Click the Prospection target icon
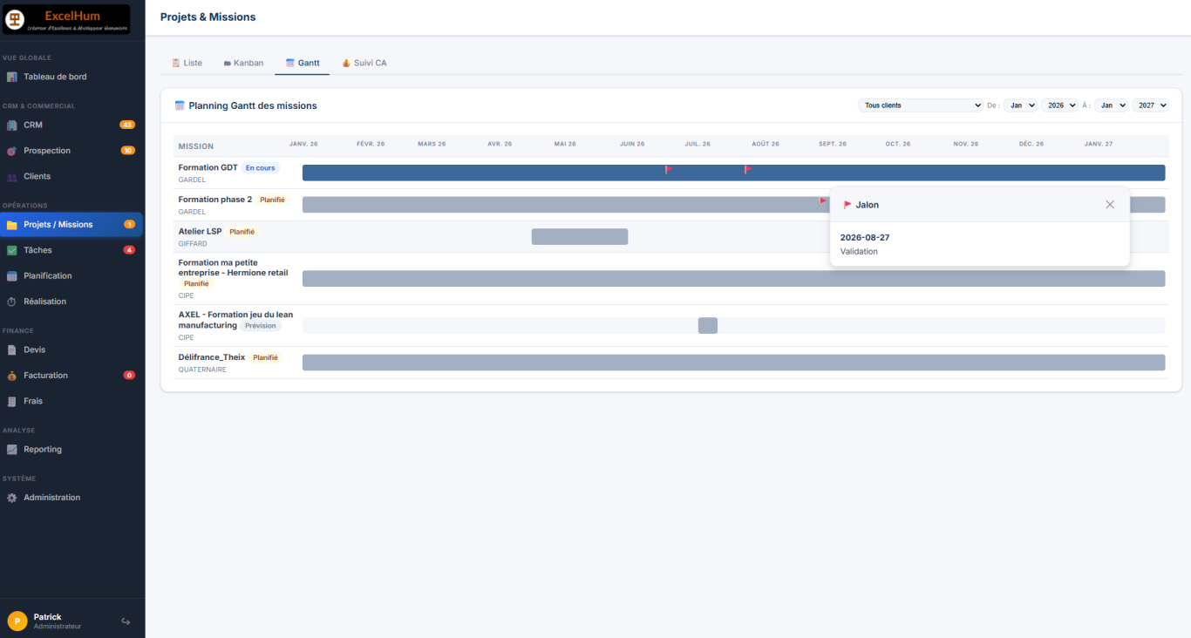This screenshot has width=1191, height=638. (11, 151)
